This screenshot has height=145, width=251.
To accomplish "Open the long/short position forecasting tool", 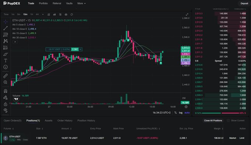I will click(x=6, y=47).
